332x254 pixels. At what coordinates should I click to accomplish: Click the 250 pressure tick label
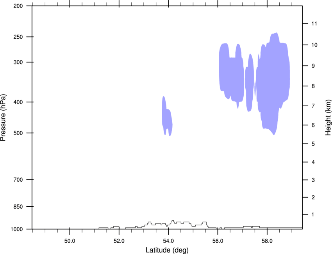click(18, 37)
